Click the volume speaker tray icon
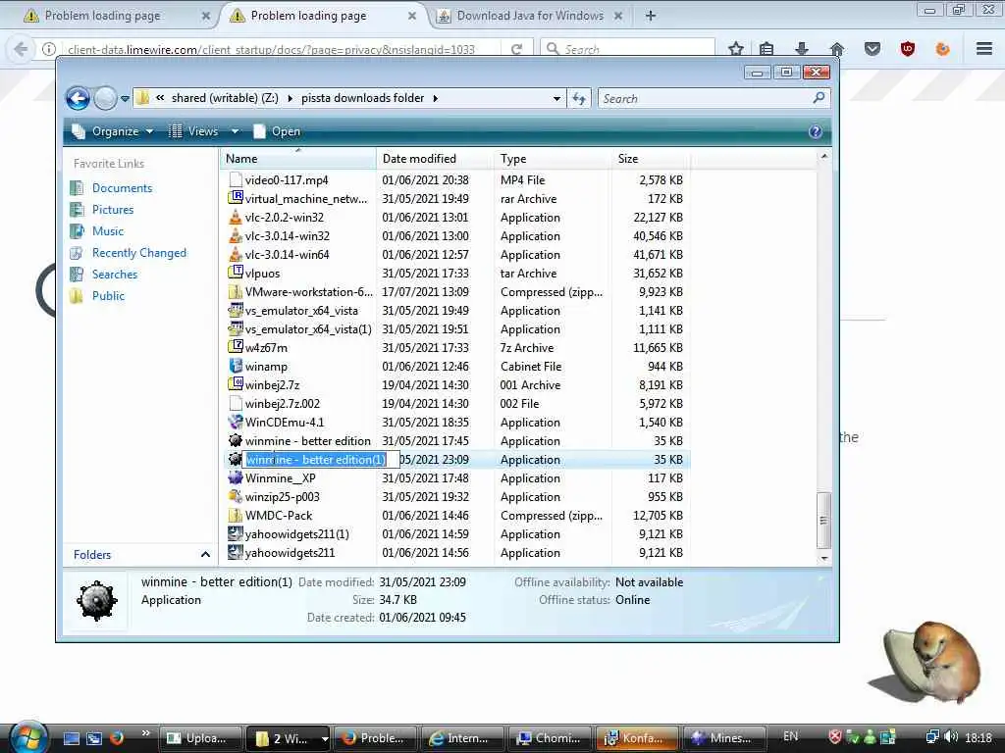The width and height of the screenshot is (1005, 753). (x=951, y=737)
